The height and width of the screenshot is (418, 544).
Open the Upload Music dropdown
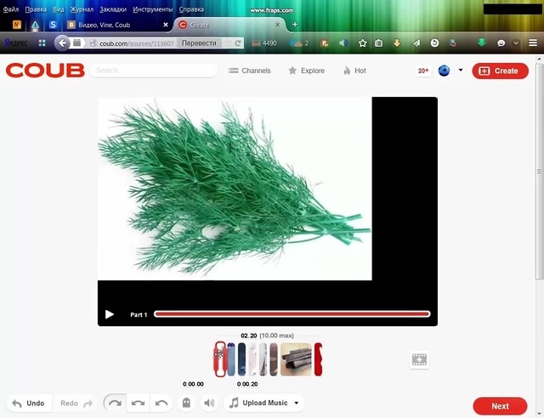pos(265,403)
